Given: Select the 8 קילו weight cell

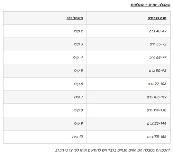Looking at the screenshot, I should [45, 110].
